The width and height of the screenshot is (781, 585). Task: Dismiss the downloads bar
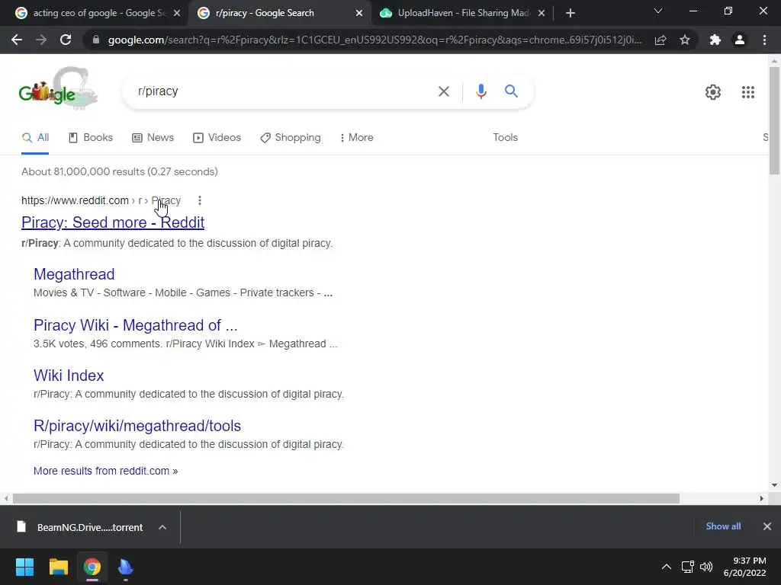pyautogui.click(x=767, y=526)
